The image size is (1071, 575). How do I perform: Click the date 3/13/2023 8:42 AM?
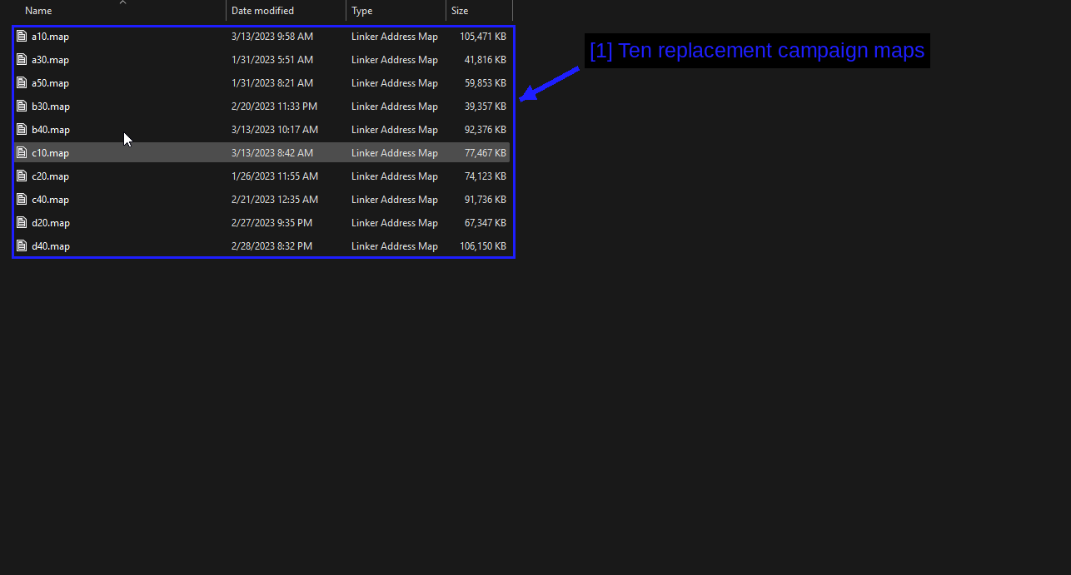click(272, 153)
